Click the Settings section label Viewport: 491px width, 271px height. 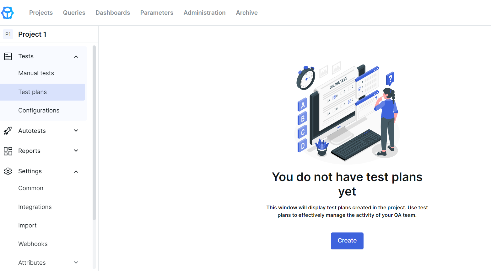point(30,171)
